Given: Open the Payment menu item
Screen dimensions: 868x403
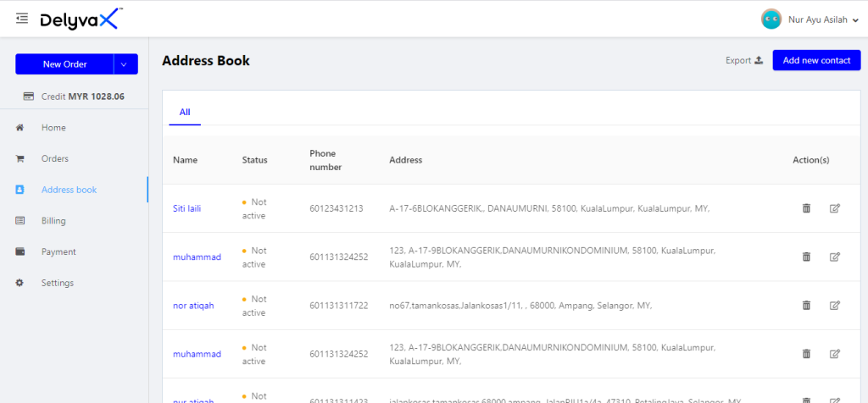Looking at the screenshot, I should 58,251.
